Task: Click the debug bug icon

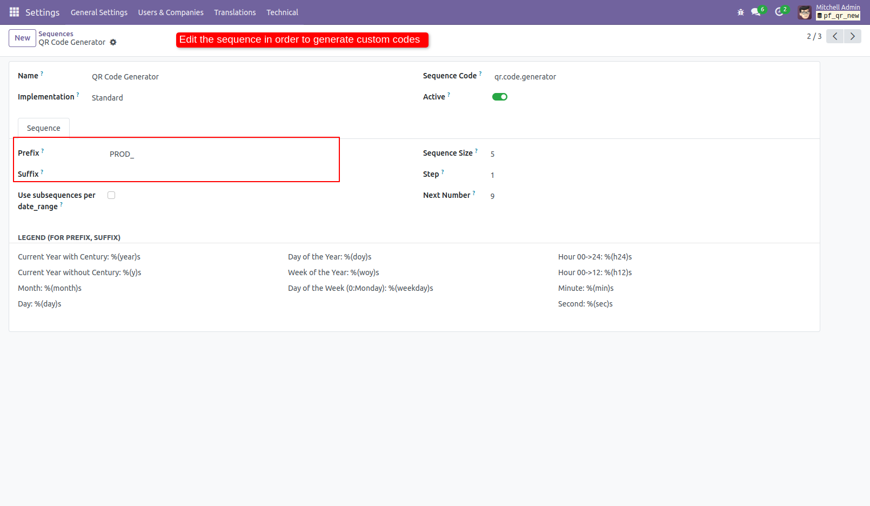Action: point(740,12)
